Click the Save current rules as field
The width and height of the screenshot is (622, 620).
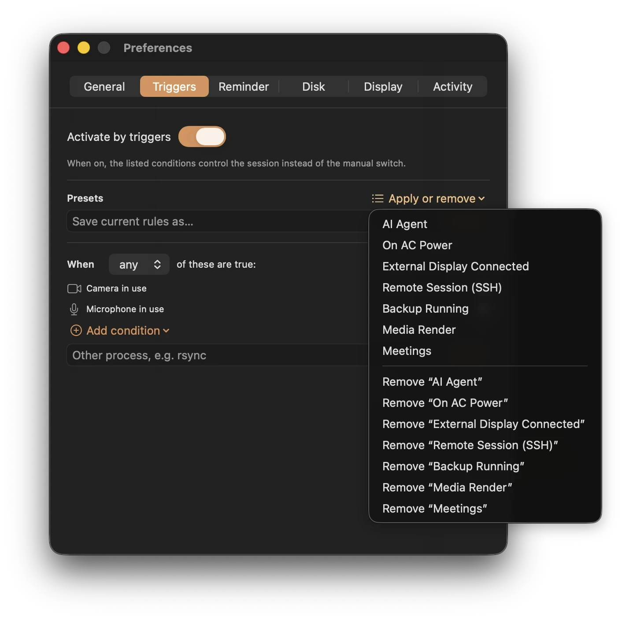click(x=218, y=221)
